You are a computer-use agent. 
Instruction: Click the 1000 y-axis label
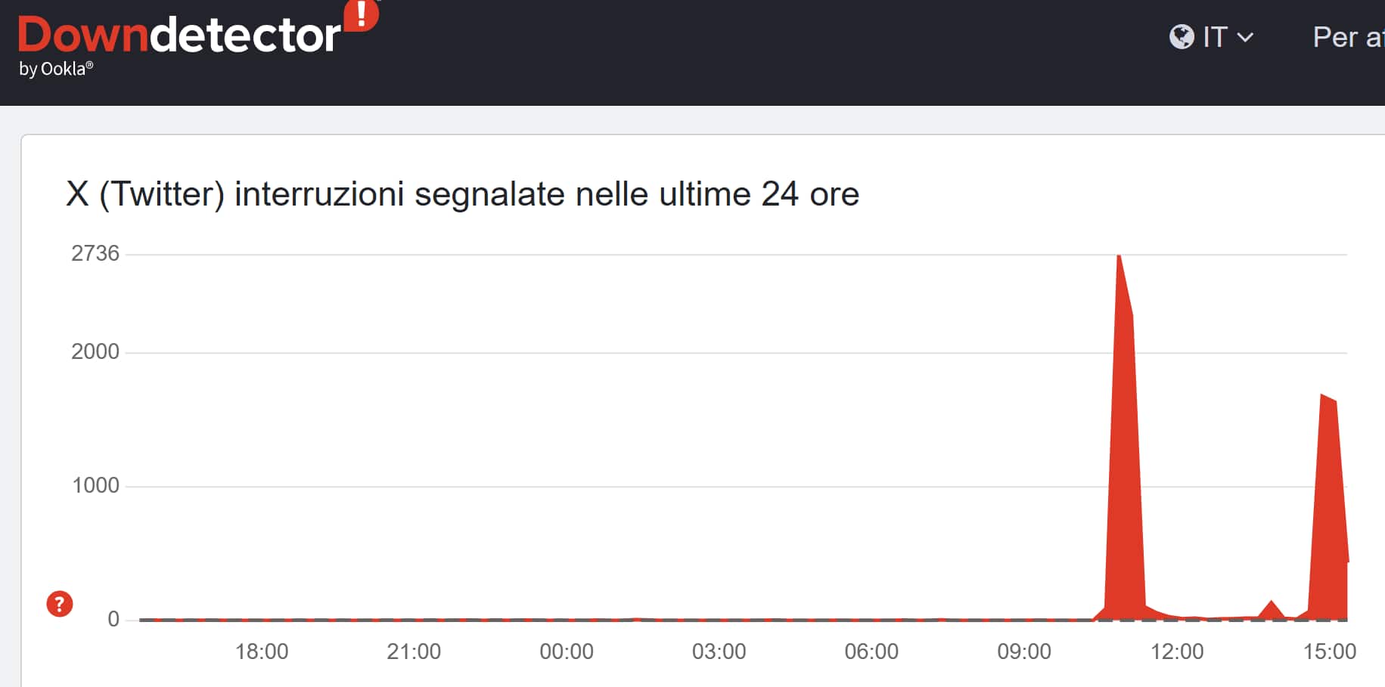97,486
